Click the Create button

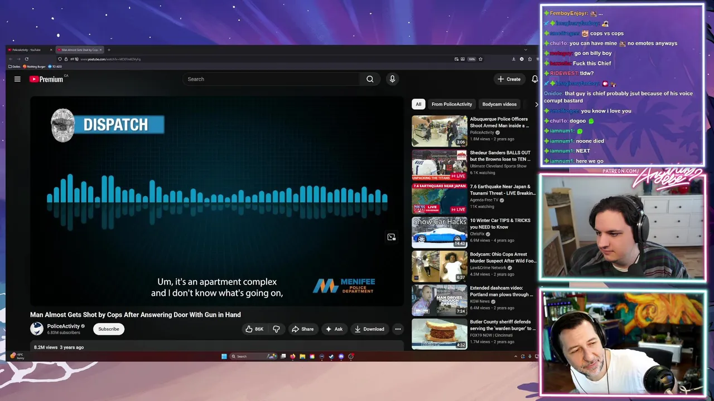point(509,79)
